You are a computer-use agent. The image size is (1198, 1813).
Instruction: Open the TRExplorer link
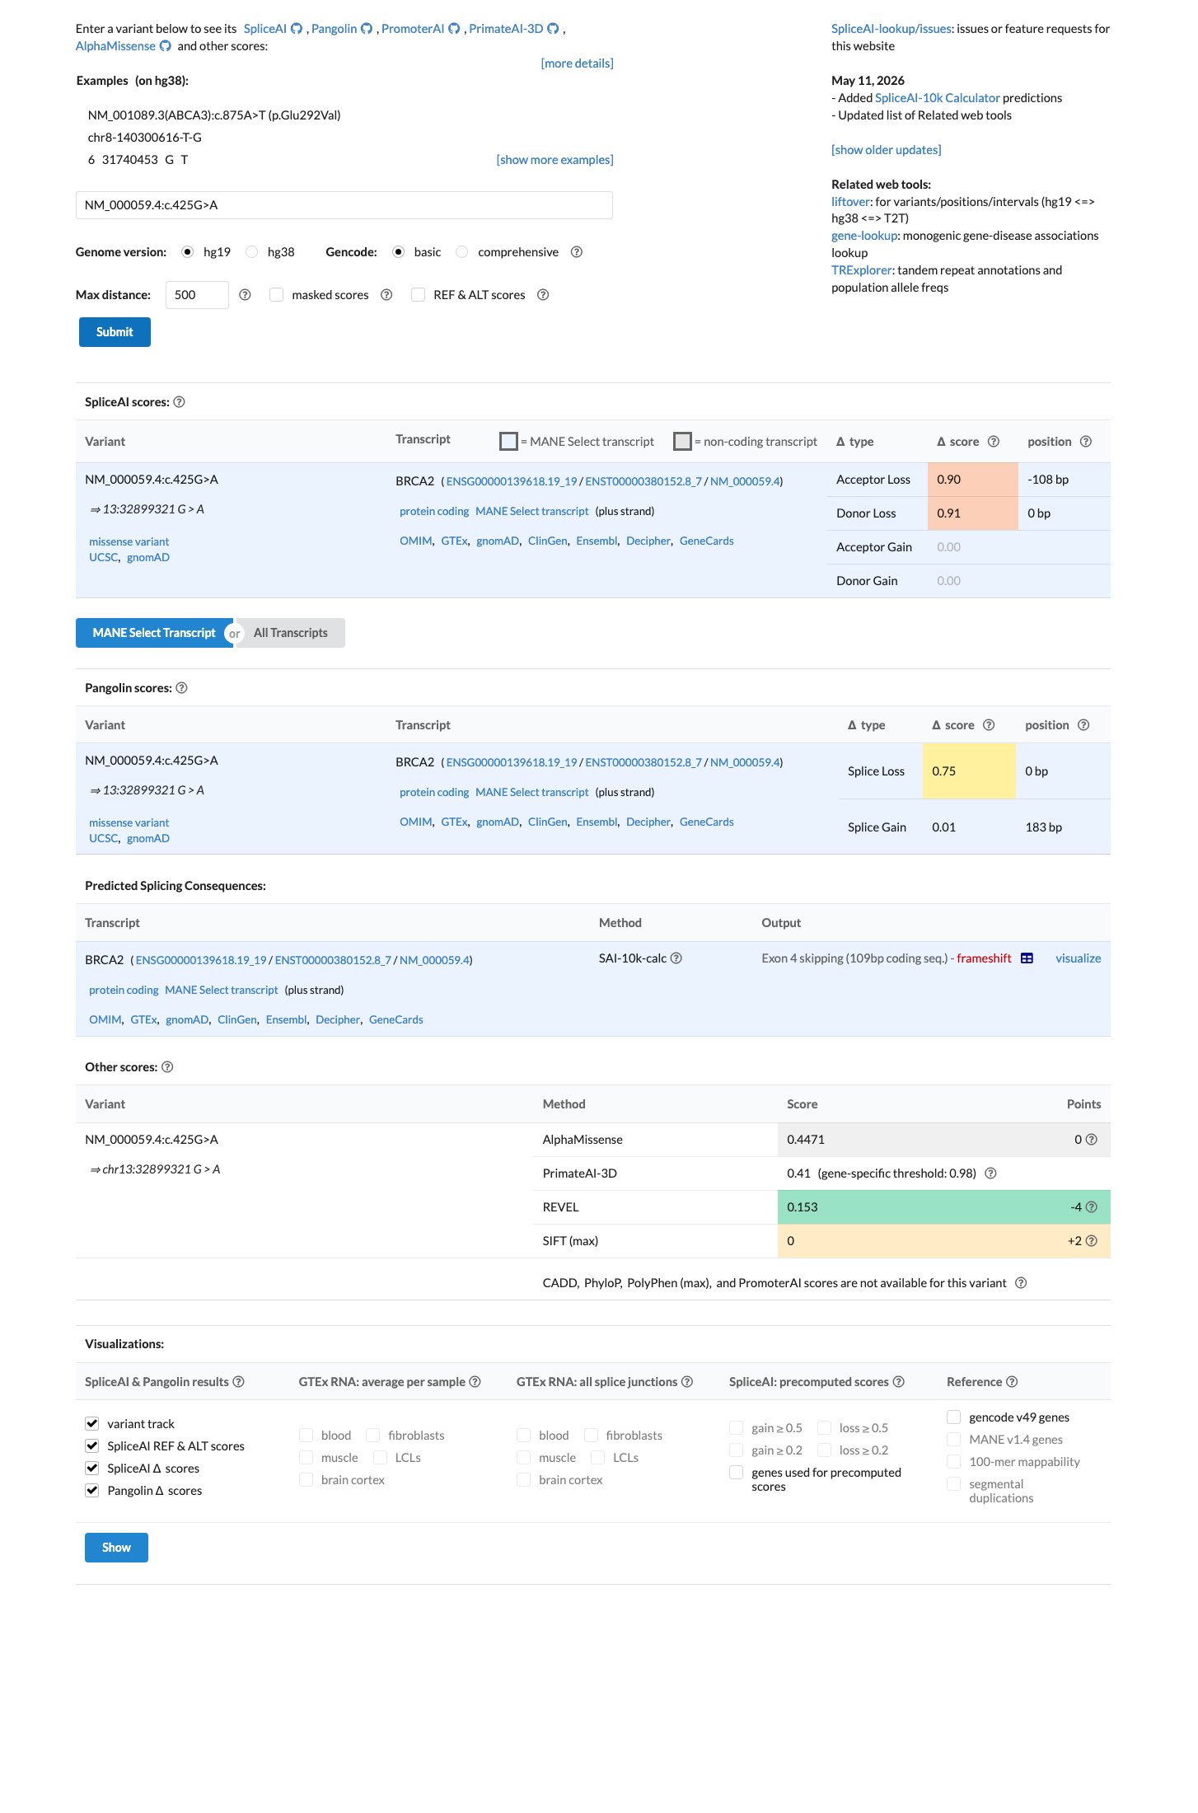coord(861,270)
